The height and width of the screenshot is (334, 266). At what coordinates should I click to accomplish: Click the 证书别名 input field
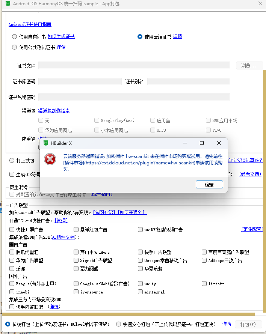coord(189,81)
